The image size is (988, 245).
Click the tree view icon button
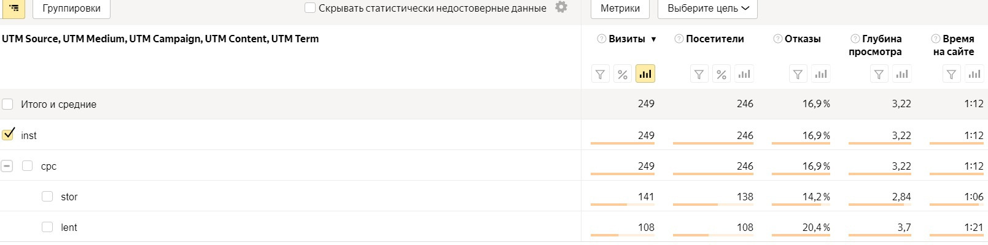14,9
